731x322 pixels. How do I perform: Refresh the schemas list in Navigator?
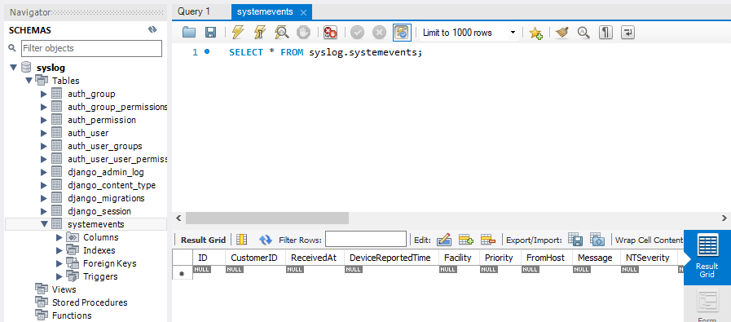(x=152, y=30)
